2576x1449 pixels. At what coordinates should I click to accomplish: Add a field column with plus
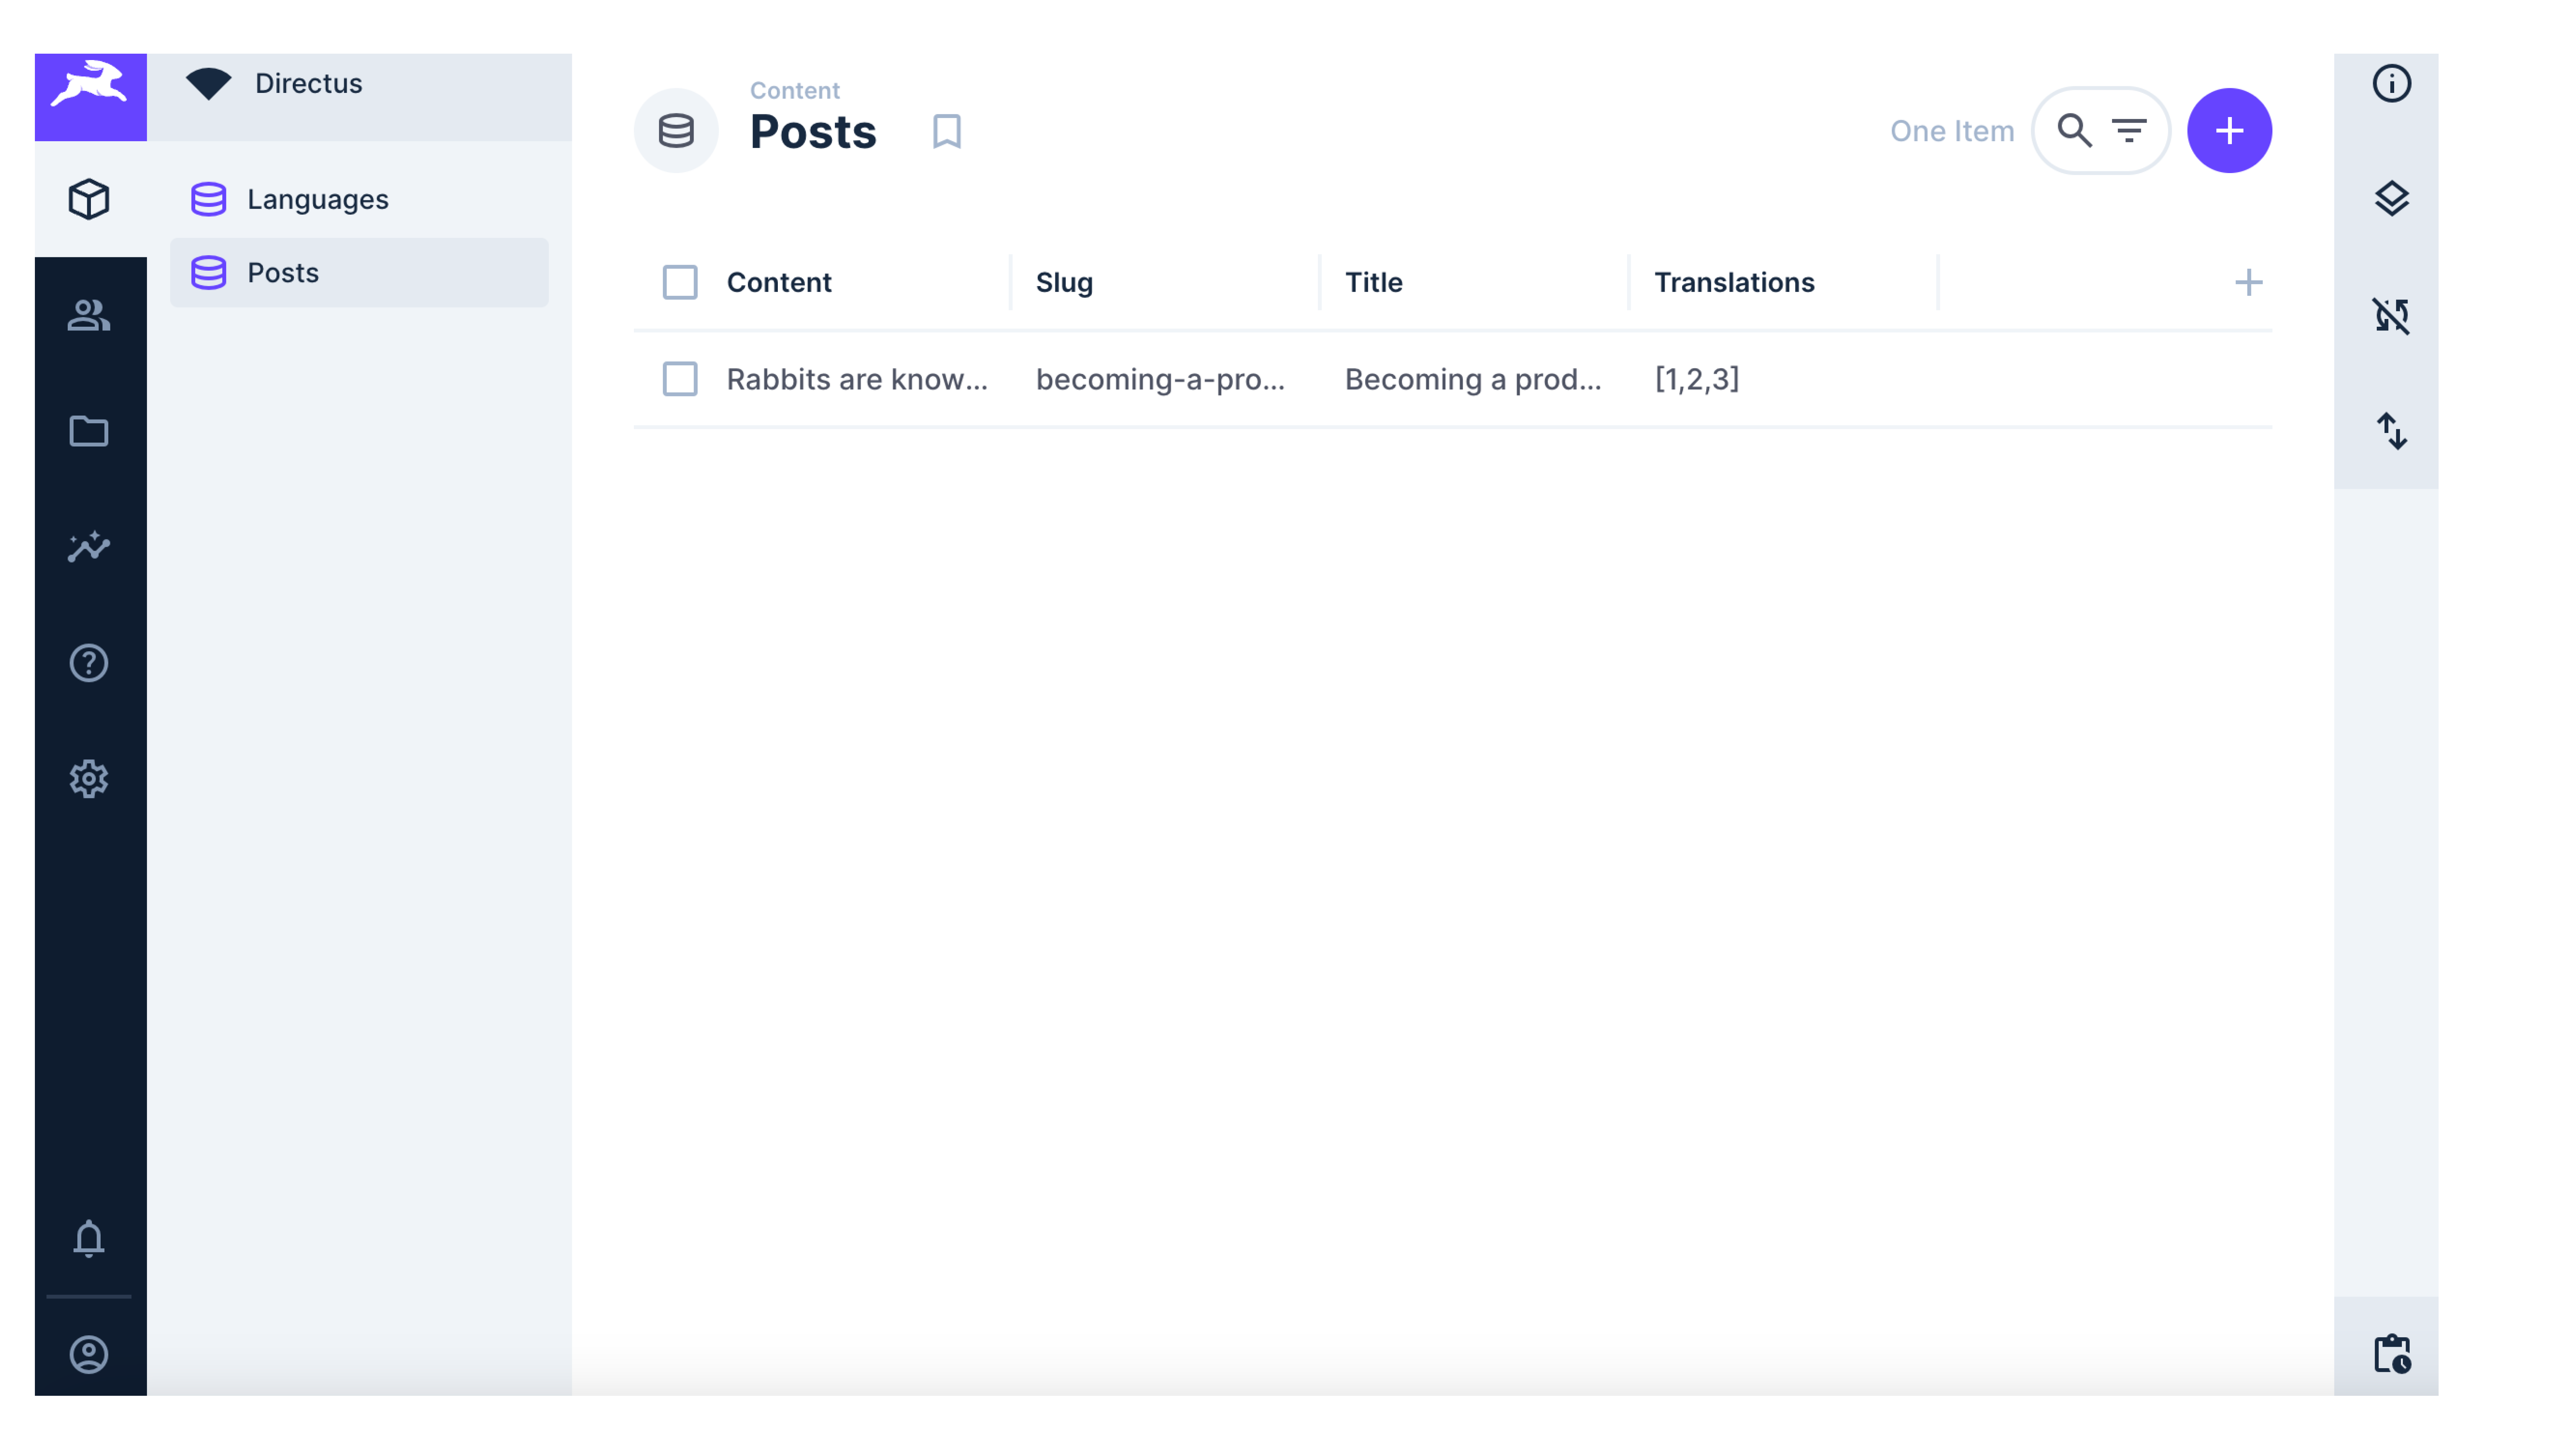(2248, 283)
